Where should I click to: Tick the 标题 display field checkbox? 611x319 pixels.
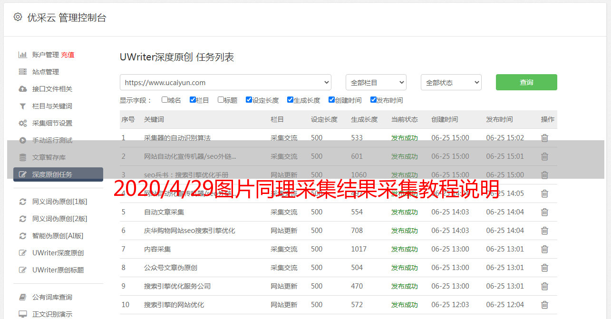(221, 100)
